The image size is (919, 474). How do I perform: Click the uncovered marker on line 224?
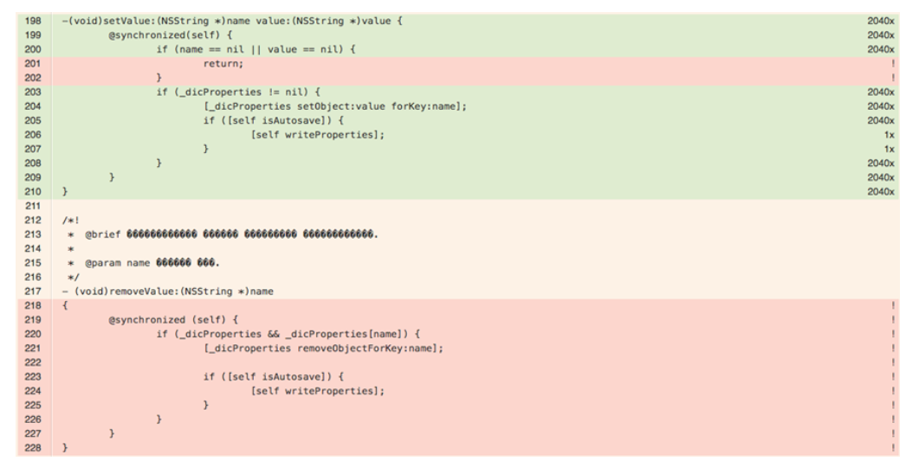[x=892, y=393]
